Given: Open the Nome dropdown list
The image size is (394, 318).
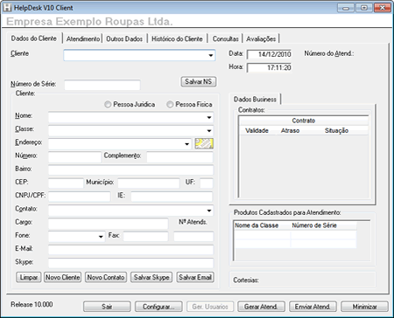Looking at the screenshot, I should pyautogui.click(x=209, y=117).
